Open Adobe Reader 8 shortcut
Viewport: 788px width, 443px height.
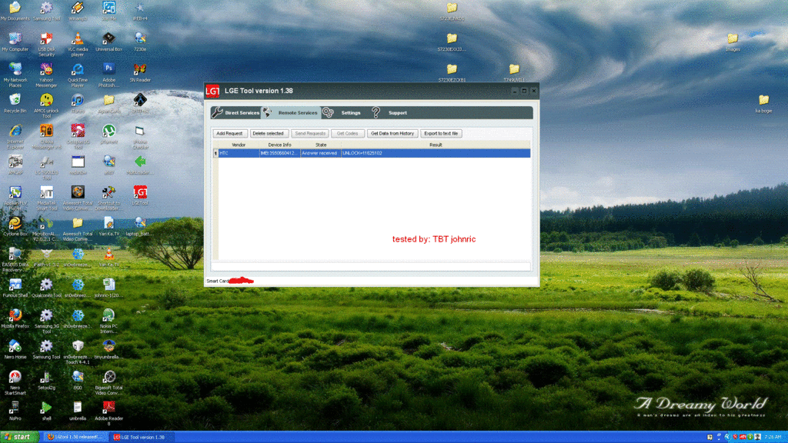click(x=109, y=413)
